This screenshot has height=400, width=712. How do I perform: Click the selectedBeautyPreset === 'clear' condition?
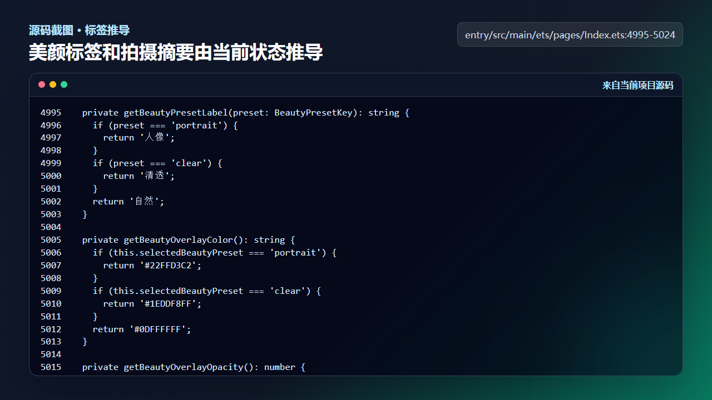click(x=207, y=291)
